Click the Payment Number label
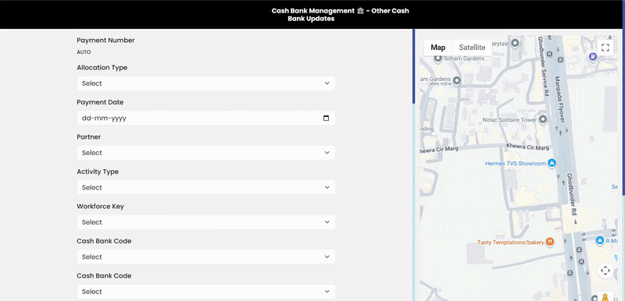The height and width of the screenshot is (301, 625). 105,41
